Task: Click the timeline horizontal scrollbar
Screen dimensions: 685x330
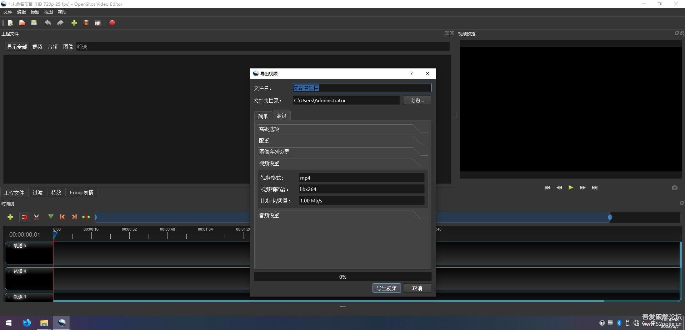Action: pos(329,301)
